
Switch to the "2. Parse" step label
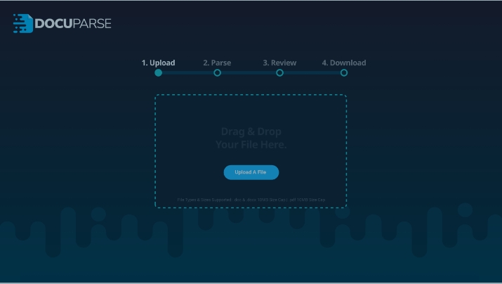tap(217, 63)
